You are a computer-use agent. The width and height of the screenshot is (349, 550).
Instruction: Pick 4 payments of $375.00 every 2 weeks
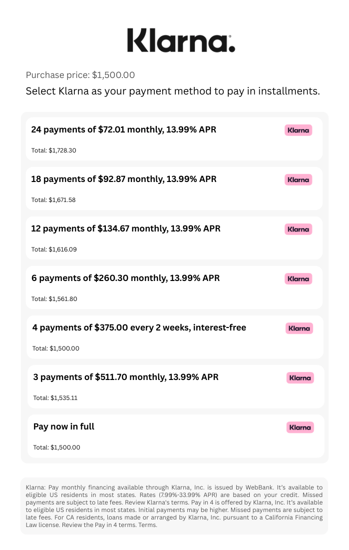pos(175,336)
